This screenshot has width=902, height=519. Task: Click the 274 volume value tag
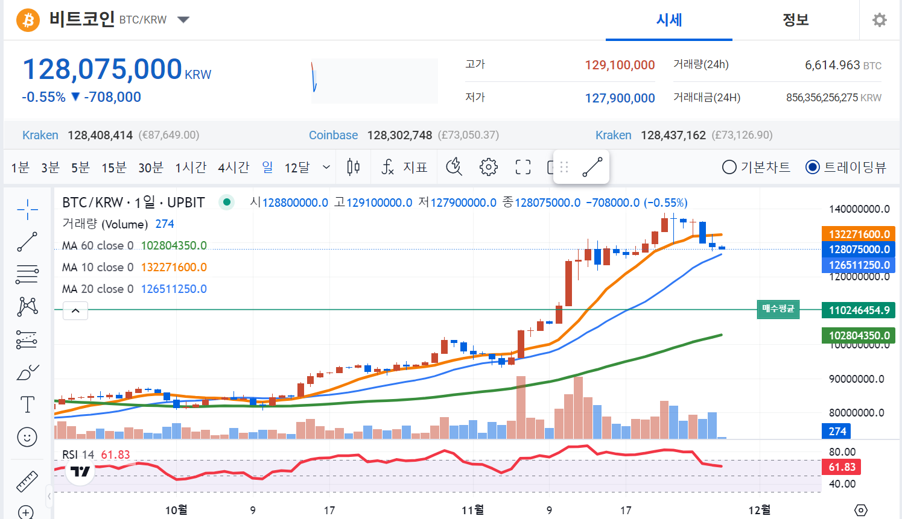837,431
